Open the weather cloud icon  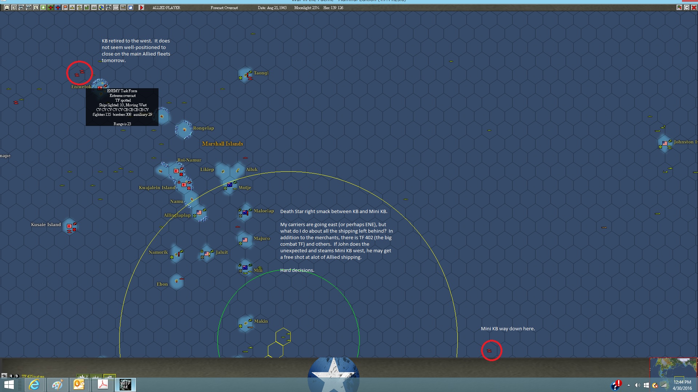[x=131, y=8]
